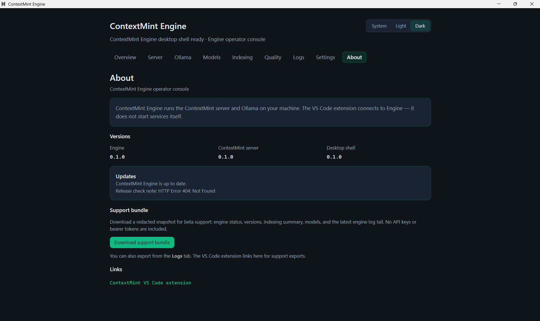This screenshot has height=321, width=540.
Task: Choose the System theme option
Action: (x=379, y=26)
